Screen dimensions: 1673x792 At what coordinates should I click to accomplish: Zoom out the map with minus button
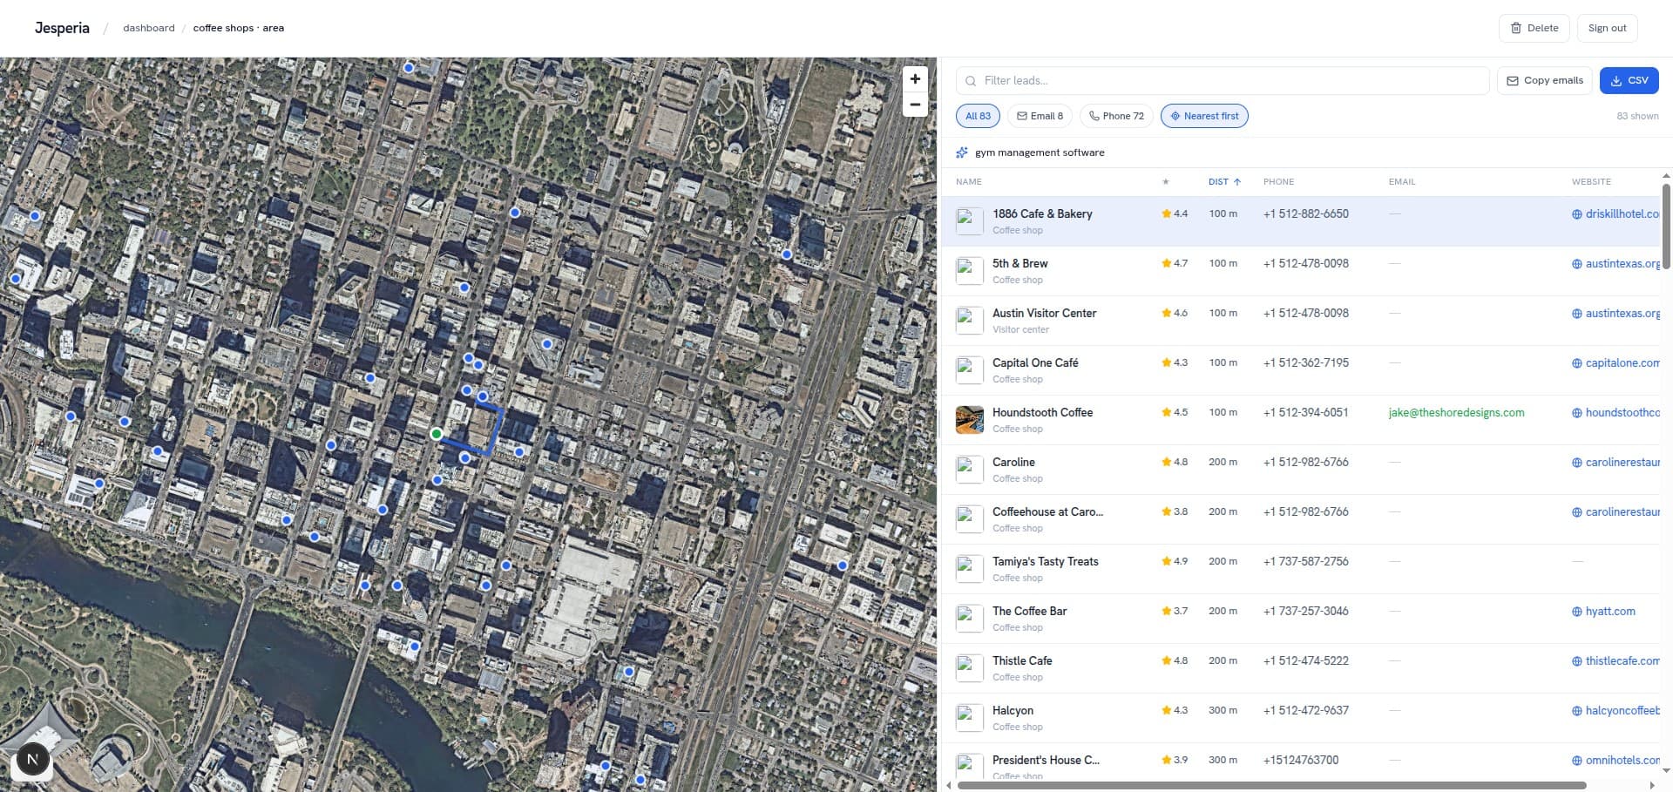click(x=915, y=105)
